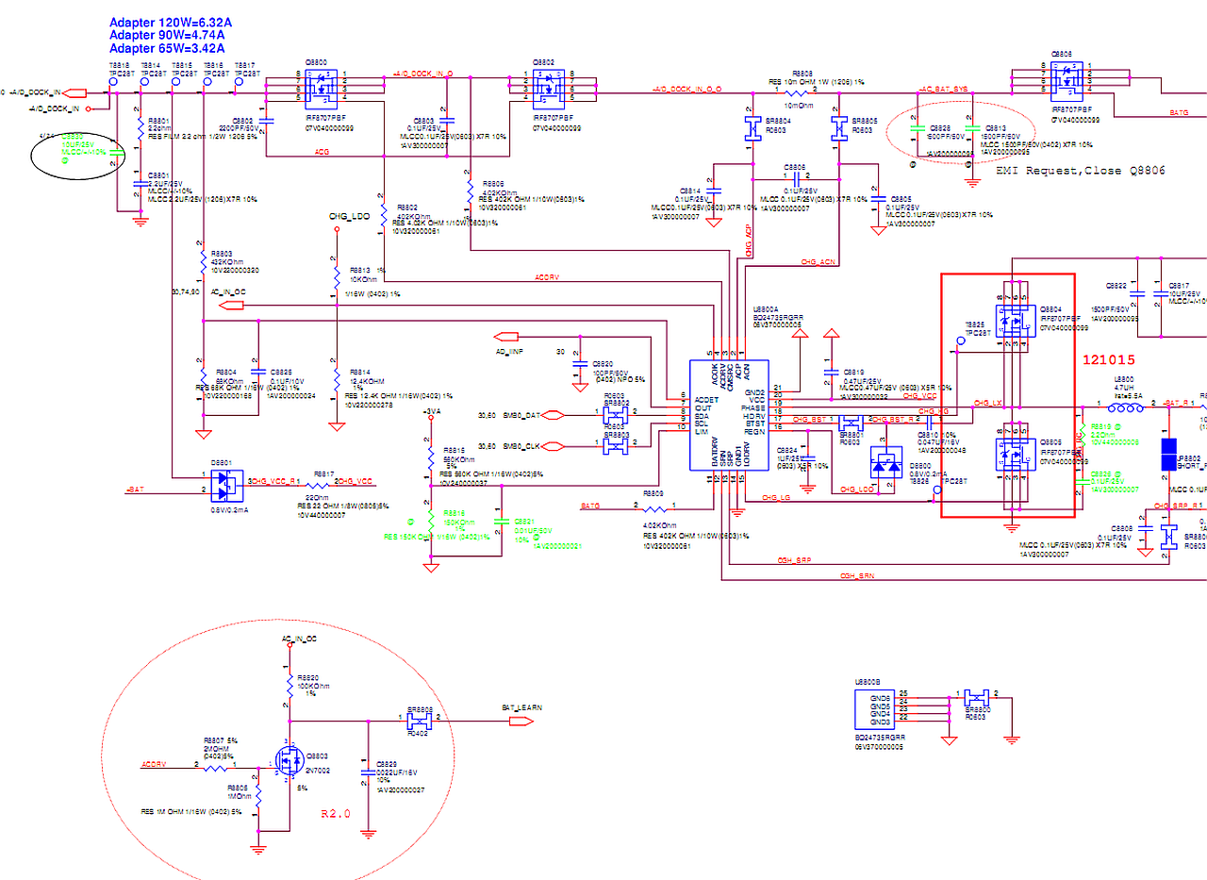Click the 'Adapter 90W=4.74A' note

pyautogui.click(x=167, y=35)
